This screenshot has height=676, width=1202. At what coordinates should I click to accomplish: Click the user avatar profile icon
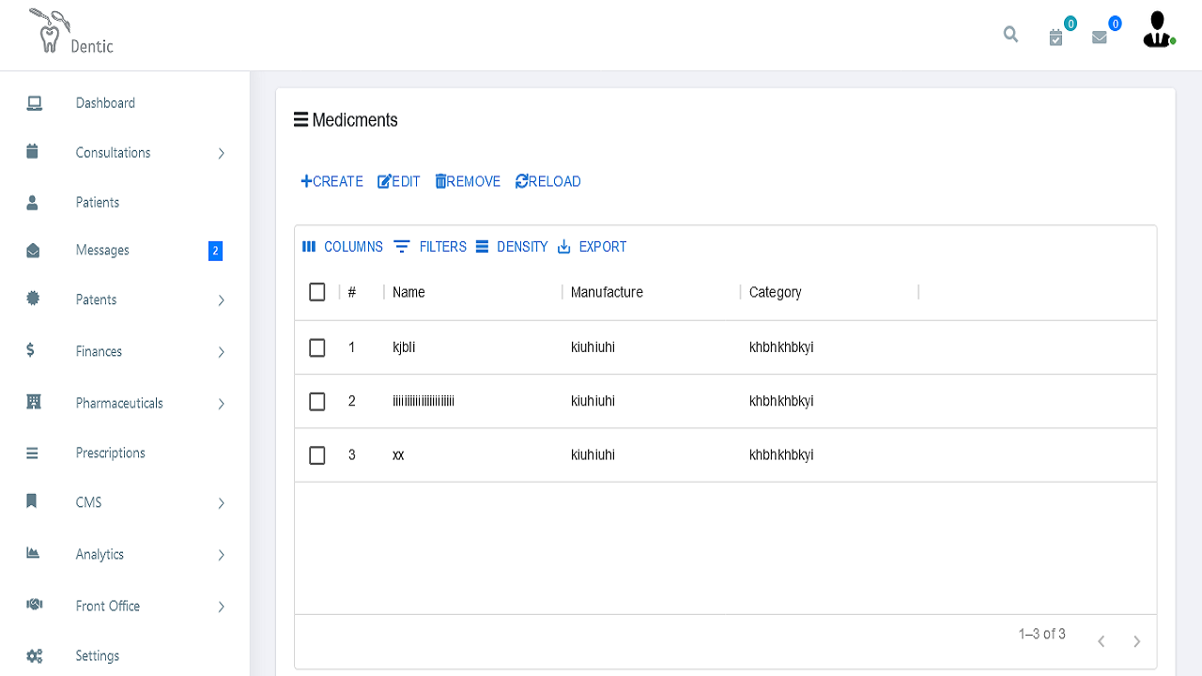tap(1158, 30)
